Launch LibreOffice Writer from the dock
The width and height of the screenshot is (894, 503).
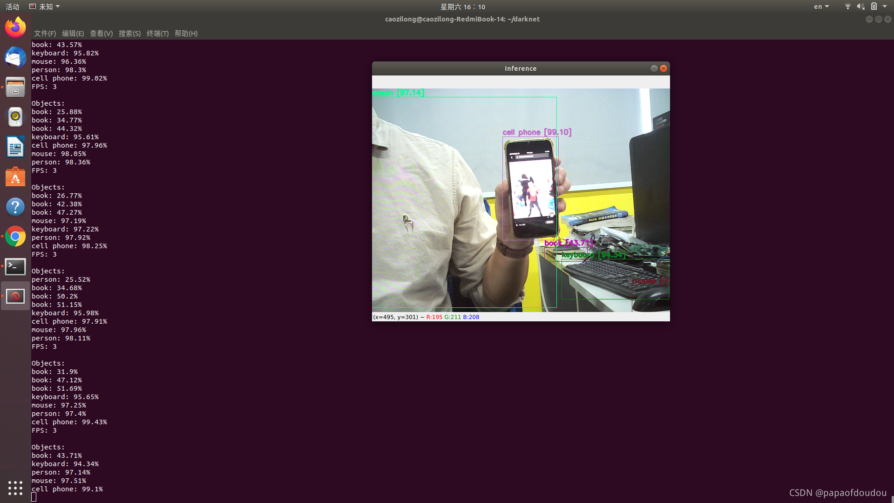15,147
